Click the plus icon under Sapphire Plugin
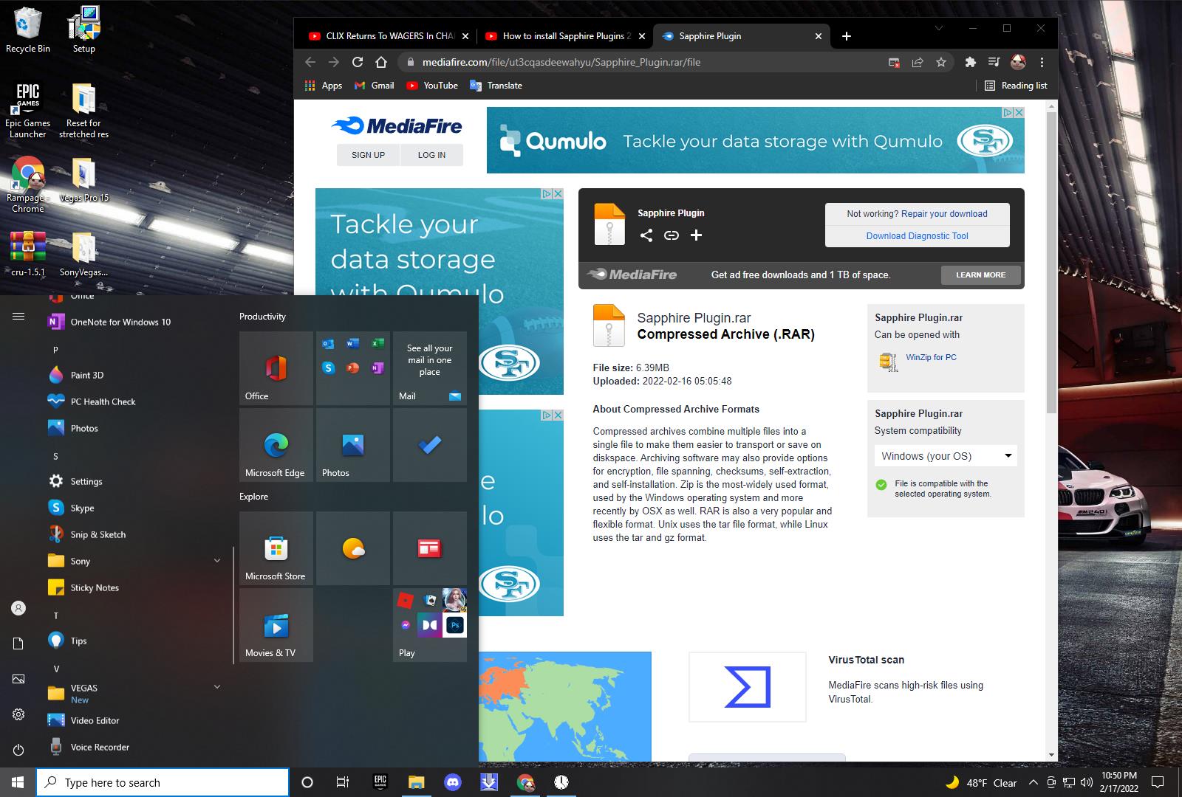Viewport: 1182px width, 797px height. coord(696,235)
